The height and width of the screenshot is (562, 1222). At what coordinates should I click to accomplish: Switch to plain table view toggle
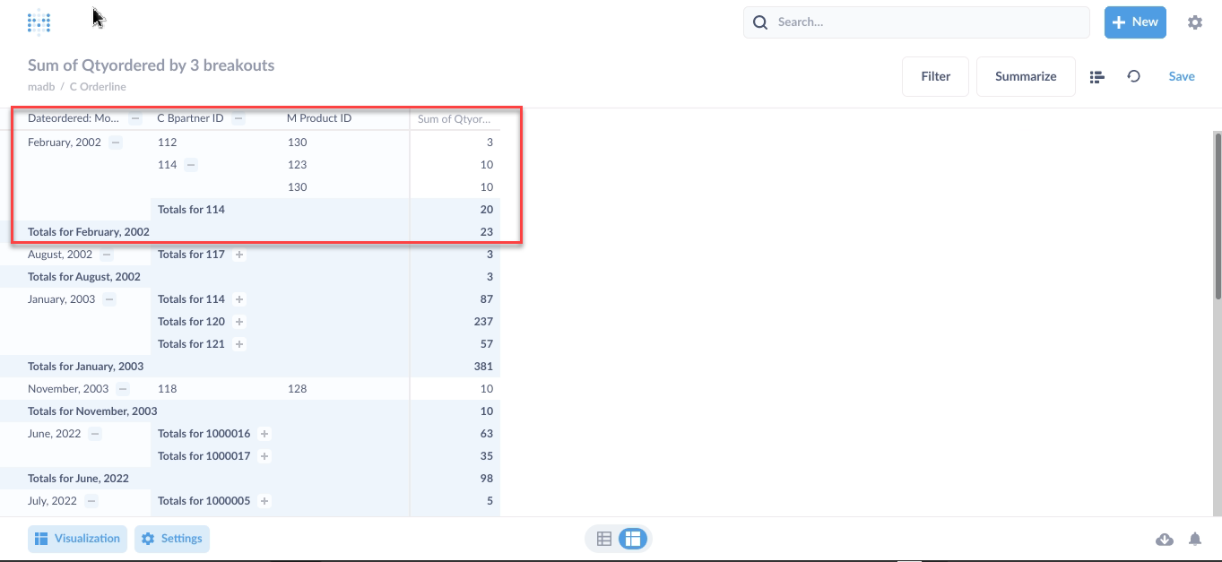click(x=604, y=539)
